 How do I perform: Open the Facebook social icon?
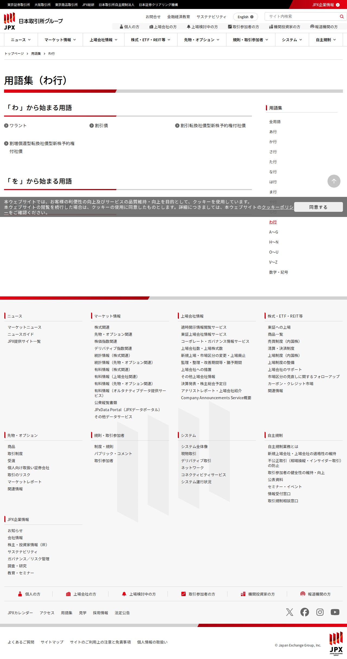(305, 612)
